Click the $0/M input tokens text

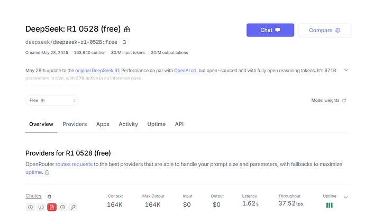[128, 53]
